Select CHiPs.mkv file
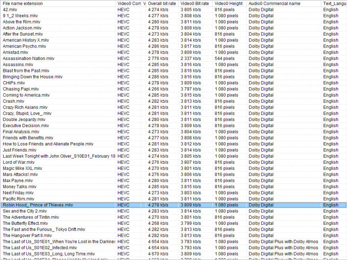 pos(14,83)
